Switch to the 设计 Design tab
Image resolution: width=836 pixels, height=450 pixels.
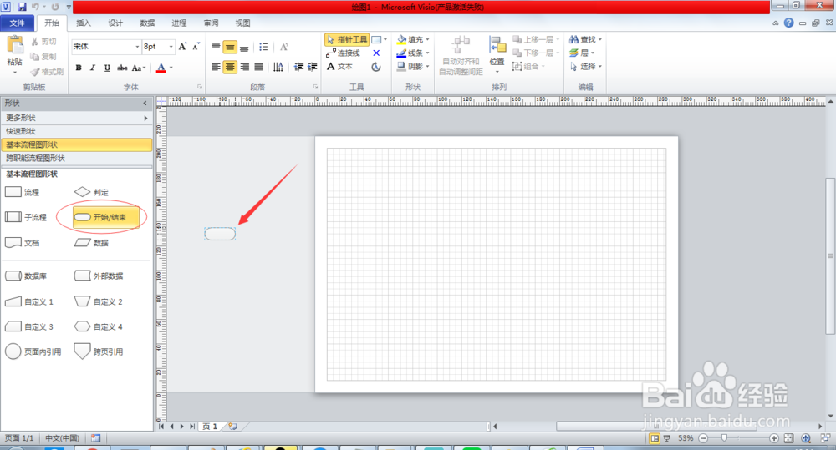[x=115, y=23]
